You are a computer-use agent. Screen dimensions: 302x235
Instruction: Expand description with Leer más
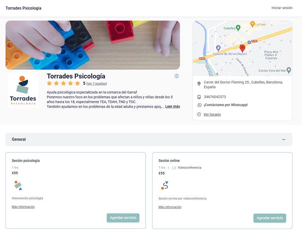[173, 106]
